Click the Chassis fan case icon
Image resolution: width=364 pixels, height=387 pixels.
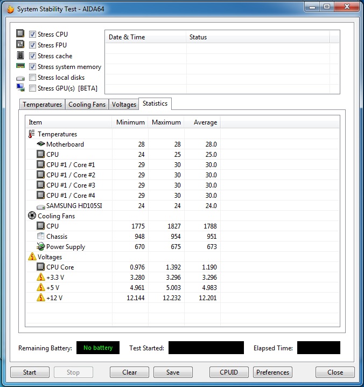point(41,236)
